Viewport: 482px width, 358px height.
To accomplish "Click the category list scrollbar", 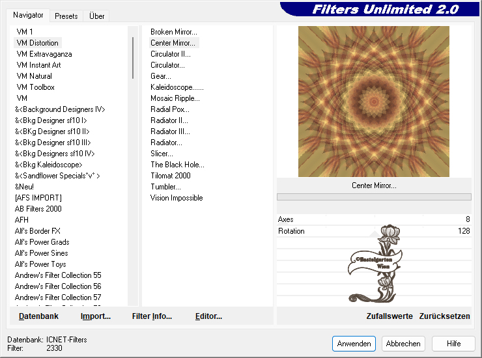I will coord(133,59).
